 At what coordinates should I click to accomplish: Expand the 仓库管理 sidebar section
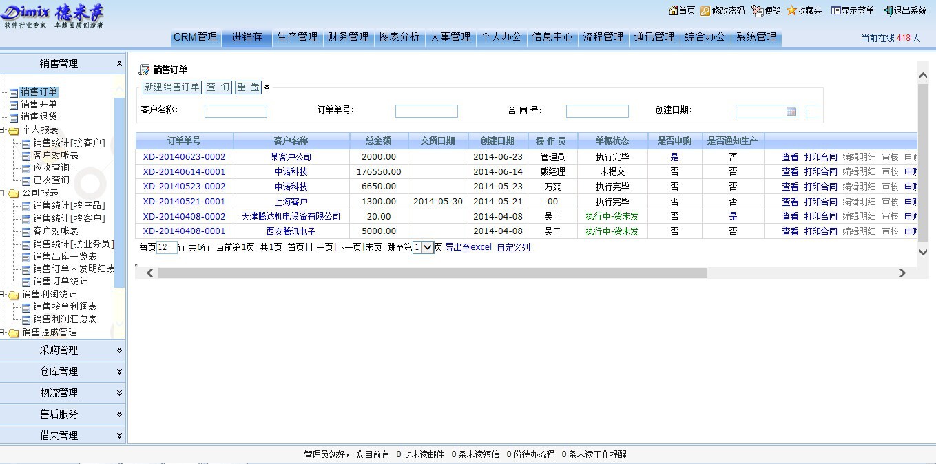click(x=119, y=372)
